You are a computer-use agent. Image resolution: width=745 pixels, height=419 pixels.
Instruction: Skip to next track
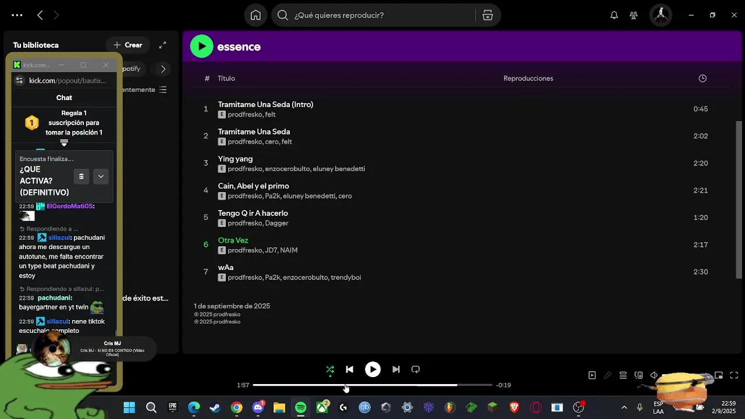click(x=396, y=369)
